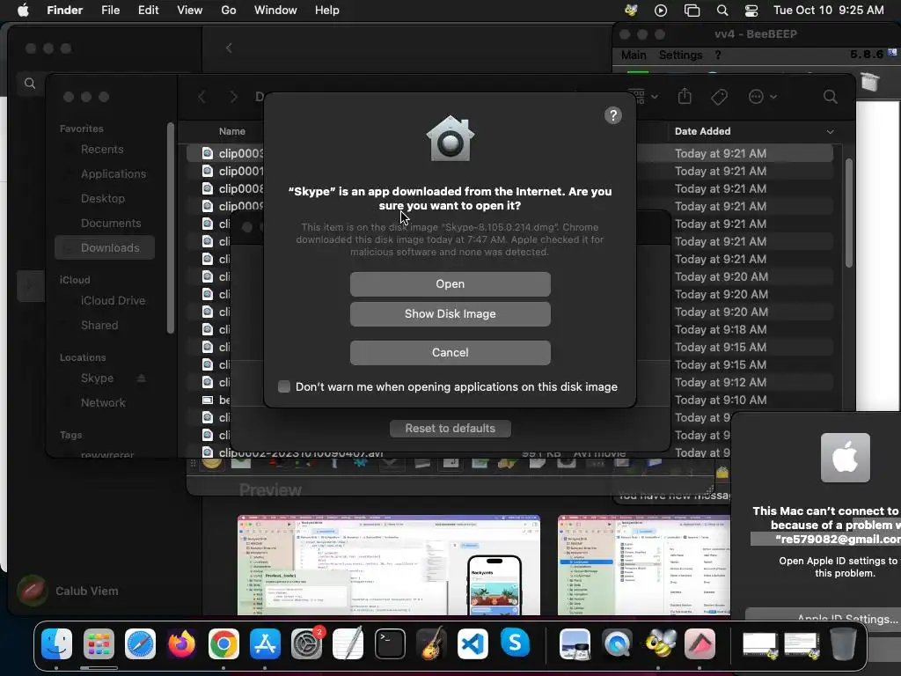
Task: Open Spotlight search in menu bar
Action: [x=722, y=11]
